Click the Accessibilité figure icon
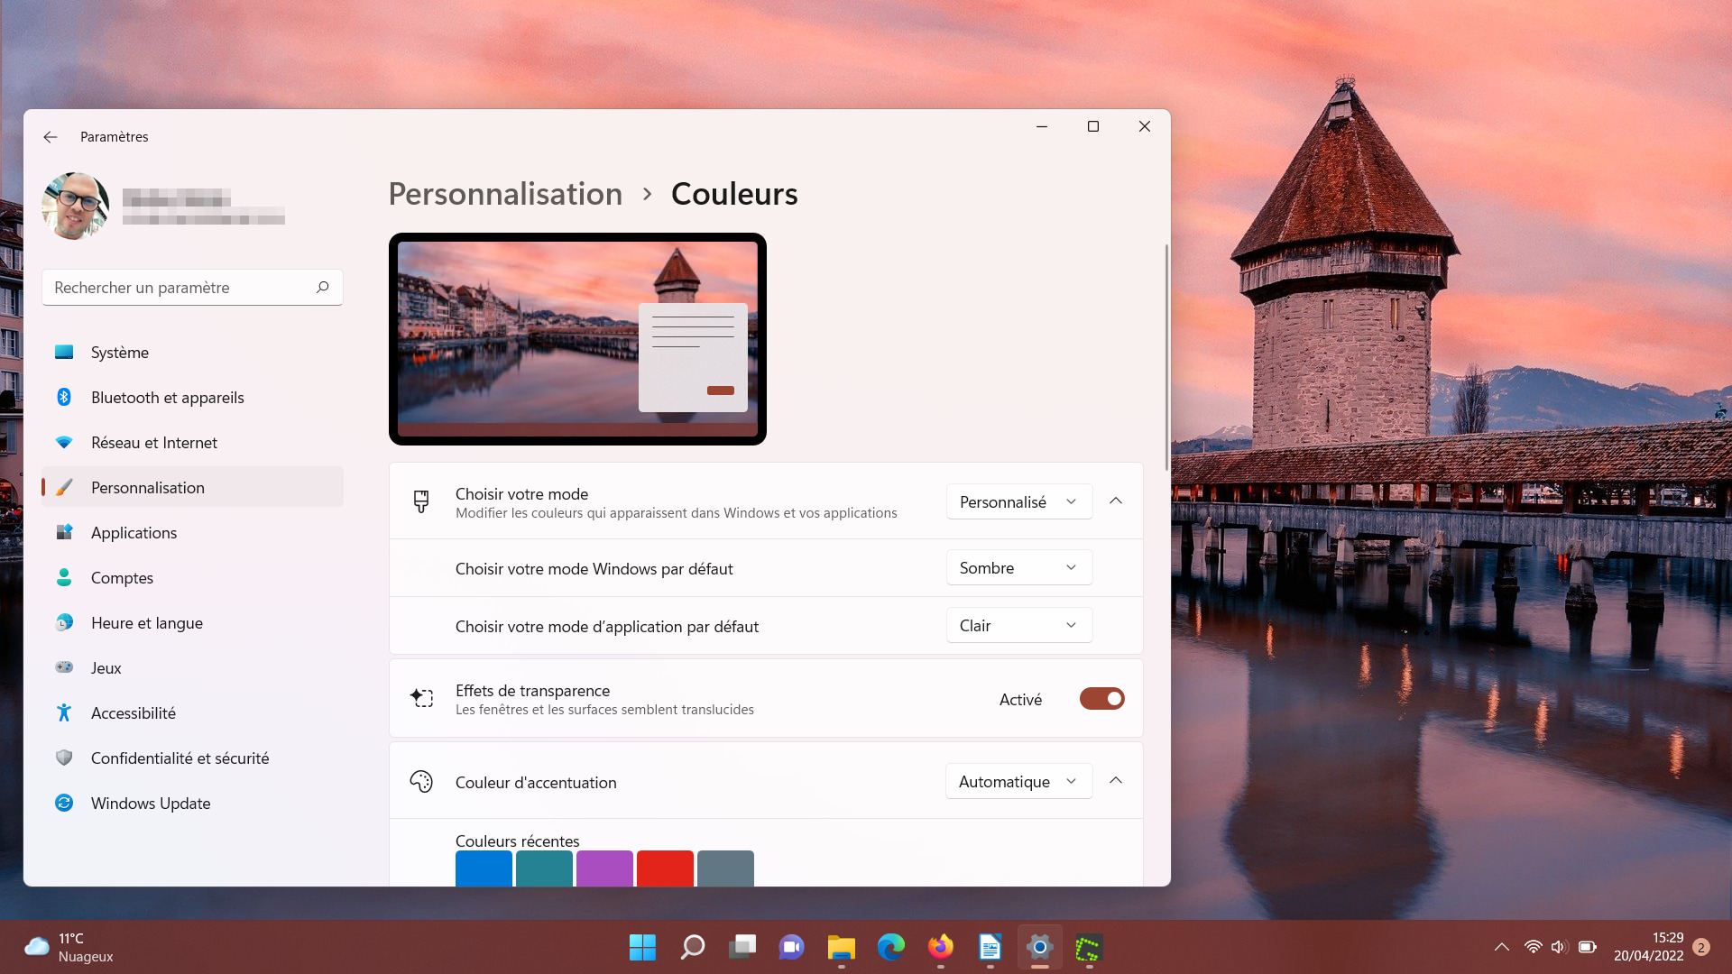 [x=64, y=712]
